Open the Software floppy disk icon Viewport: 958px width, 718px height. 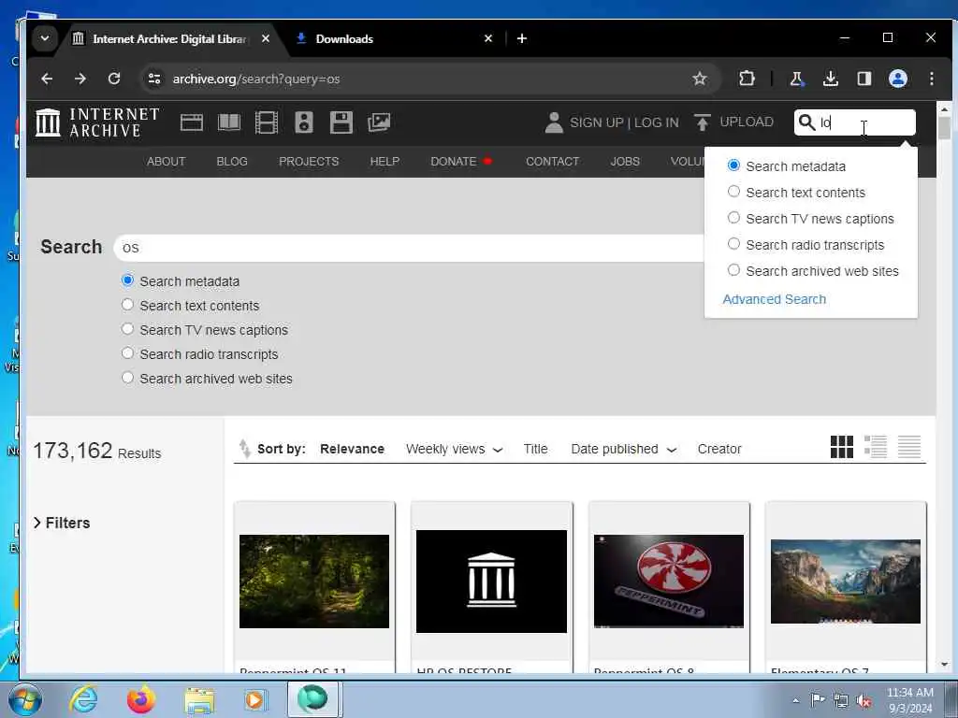pos(341,122)
